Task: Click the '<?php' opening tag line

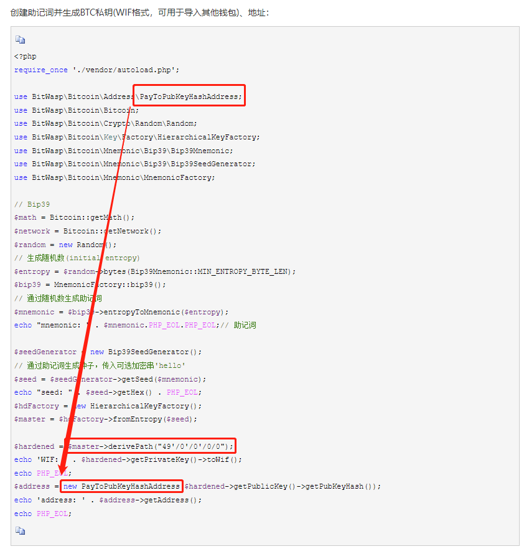Action: (26, 56)
